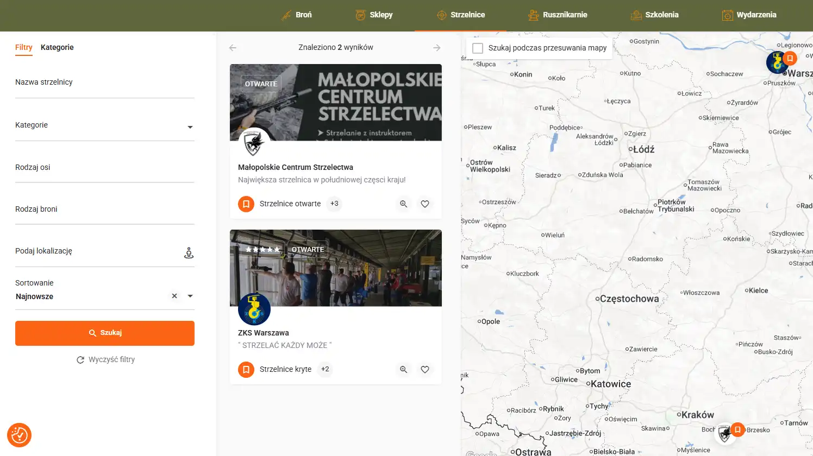Favorite Małopolskie Centrum Strzelectwa with heart icon
Image resolution: width=813 pixels, height=456 pixels.
pos(425,204)
